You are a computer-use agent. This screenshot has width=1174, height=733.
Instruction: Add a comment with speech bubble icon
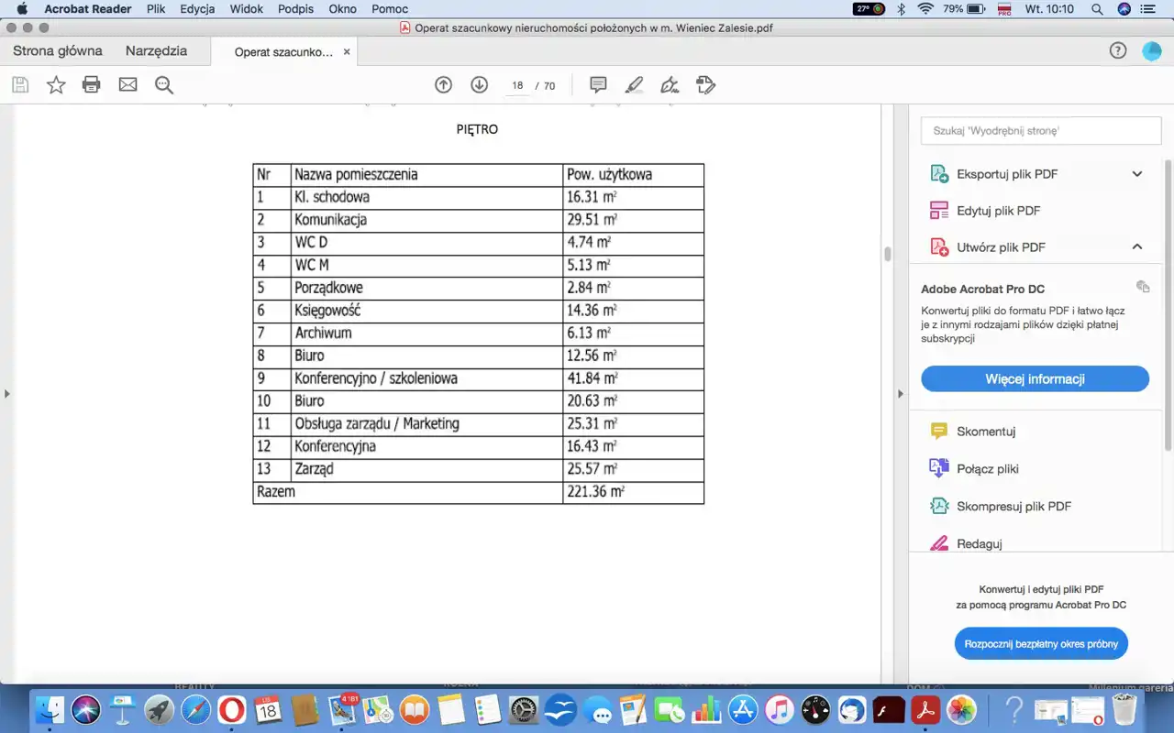(x=598, y=85)
